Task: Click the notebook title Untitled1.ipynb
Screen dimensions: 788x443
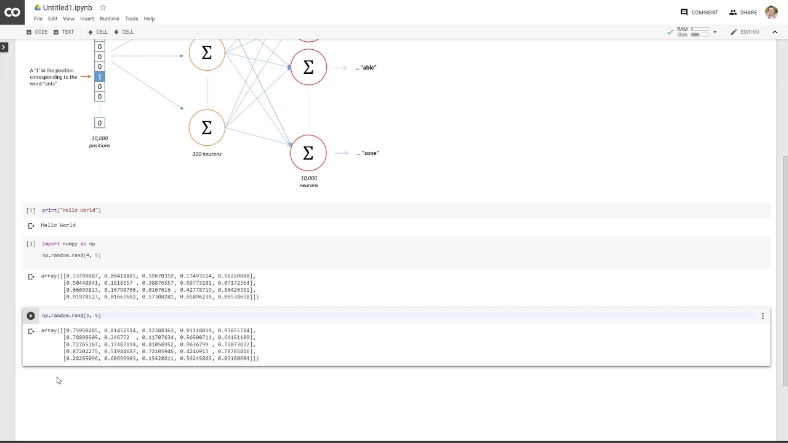Action: 68,7
